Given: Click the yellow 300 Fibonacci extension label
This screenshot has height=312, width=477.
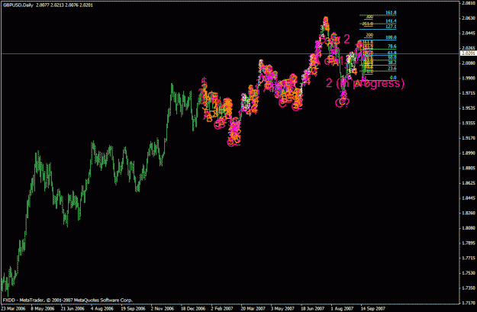Looking at the screenshot, I should 369,17.
